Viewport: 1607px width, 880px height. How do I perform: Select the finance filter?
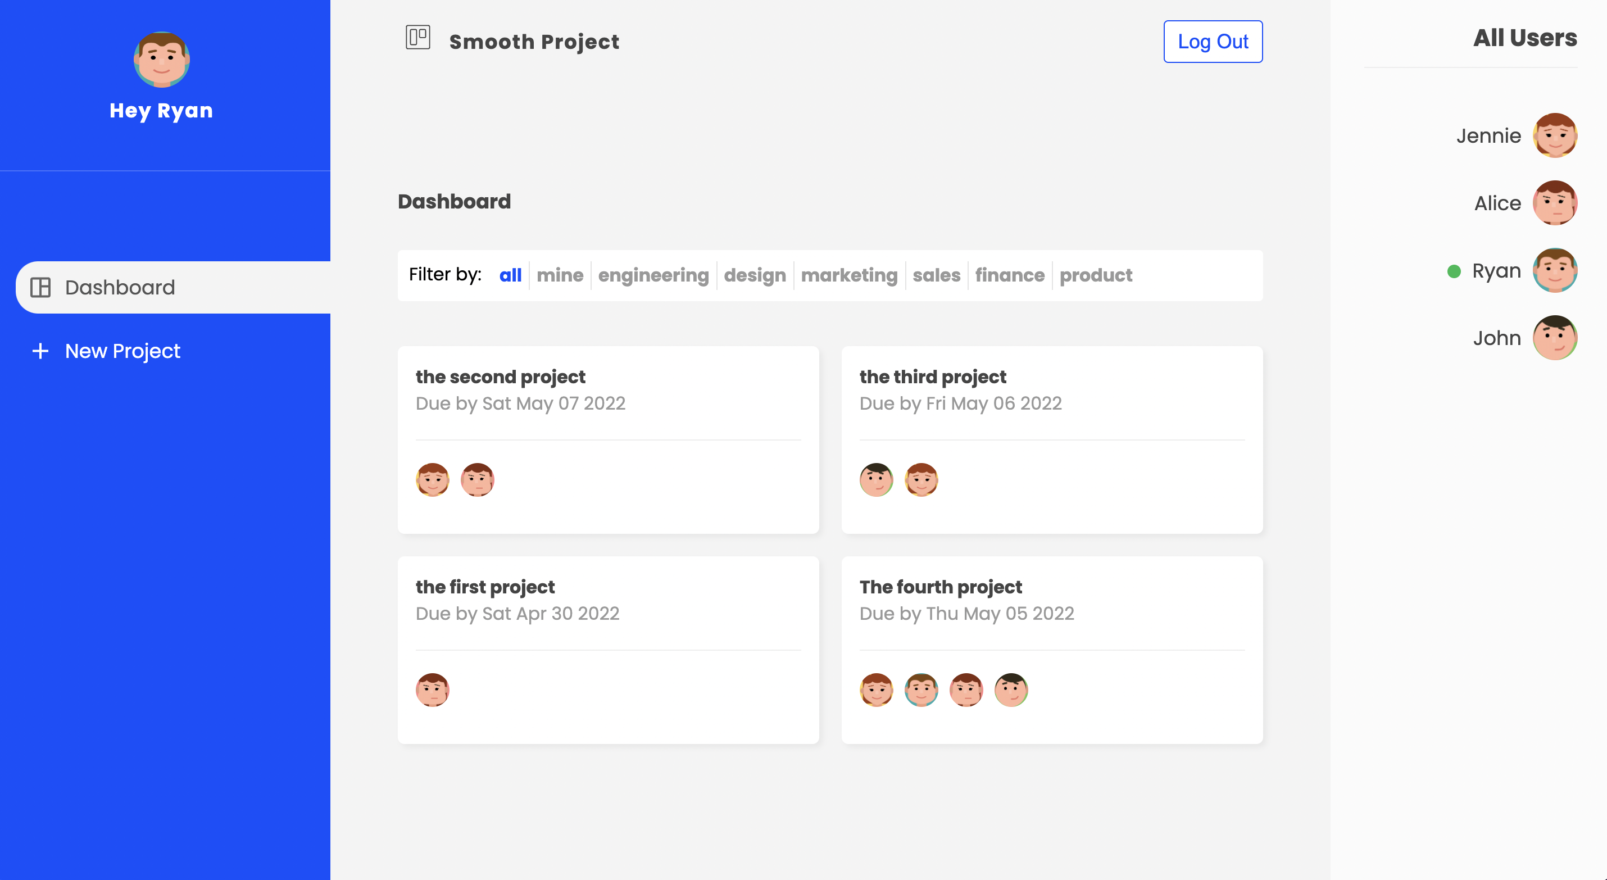[x=1009, y=275]
